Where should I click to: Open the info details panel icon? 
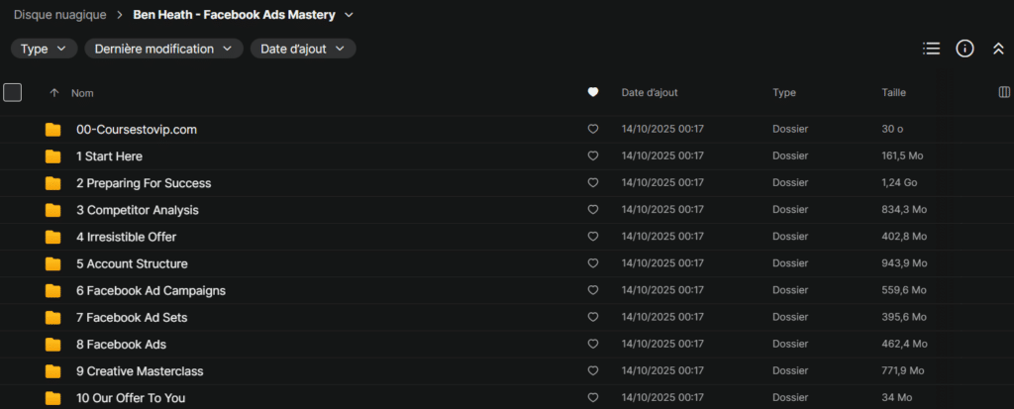[x=964, y=49]
